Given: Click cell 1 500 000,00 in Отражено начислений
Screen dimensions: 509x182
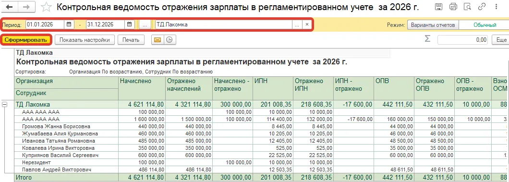Looking at the screenshot, I should pos(189,119).
